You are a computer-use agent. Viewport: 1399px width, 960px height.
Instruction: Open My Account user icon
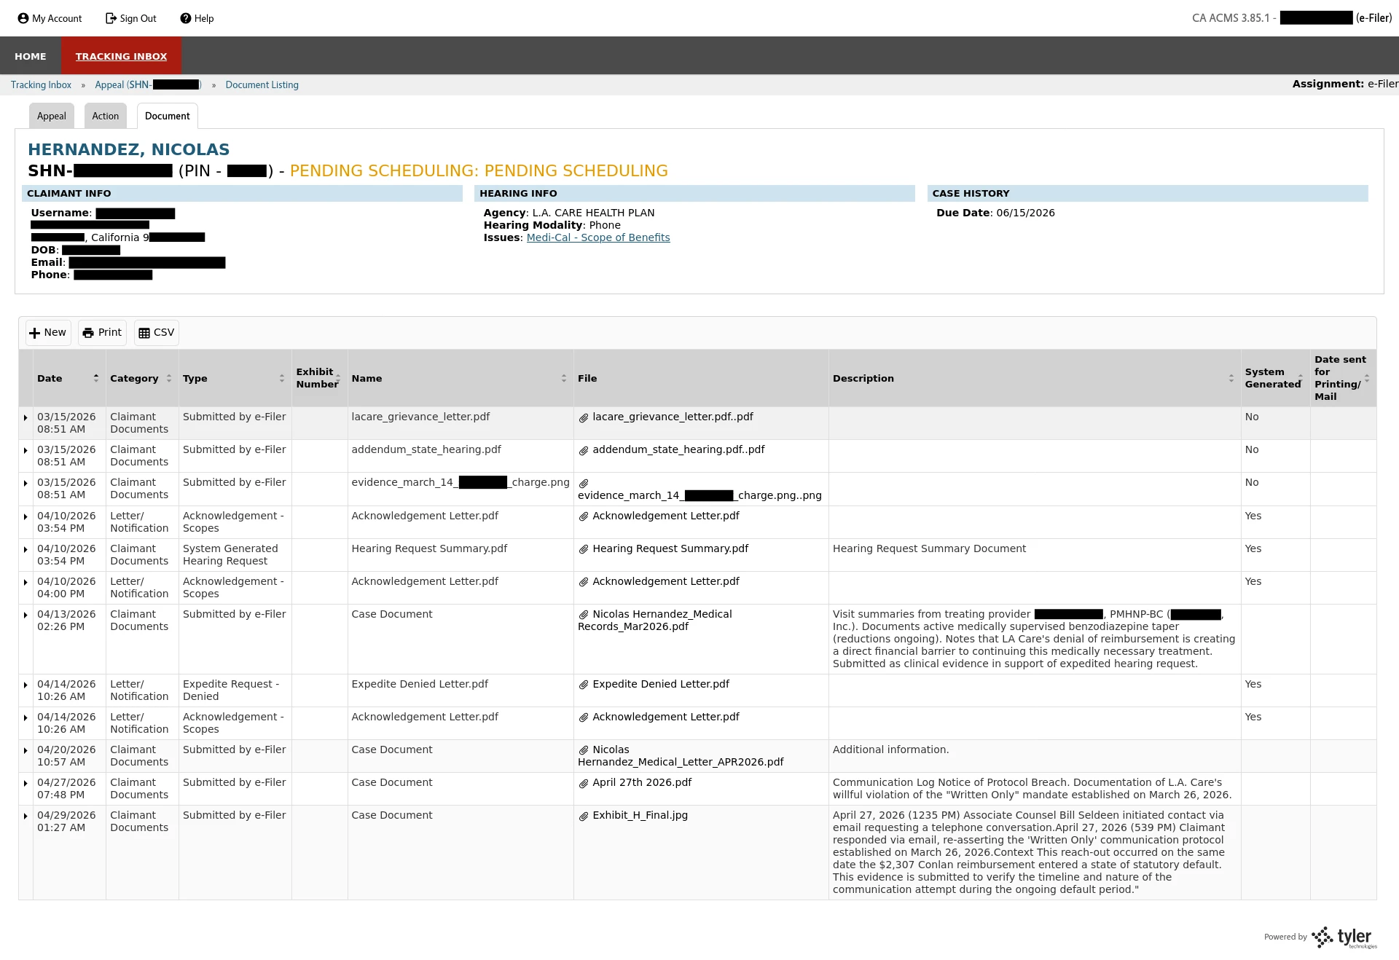(23, 18)
